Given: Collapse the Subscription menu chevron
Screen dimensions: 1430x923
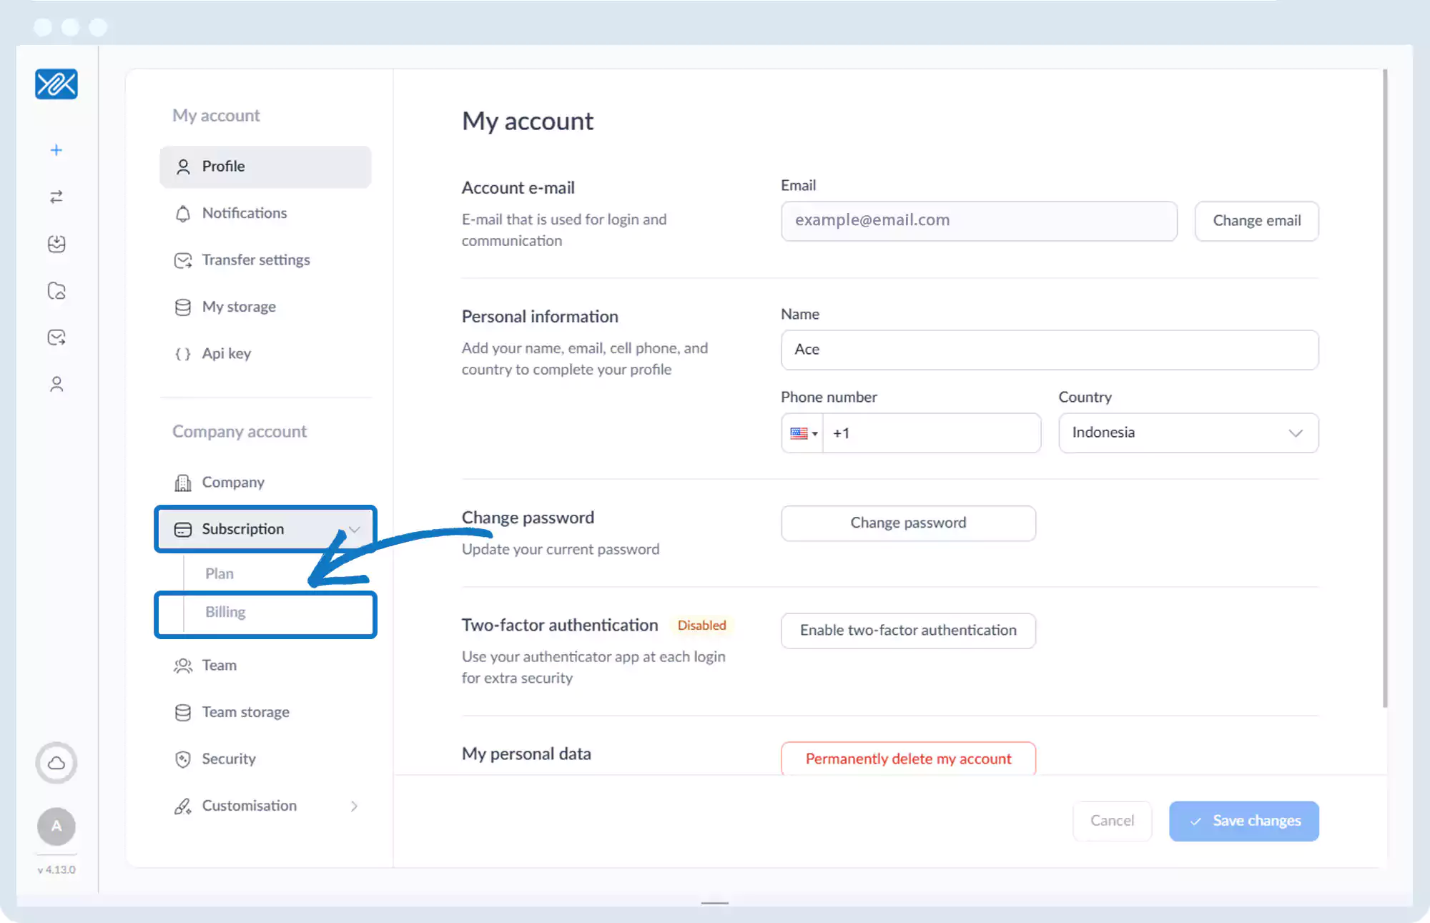Looking at the screenshot, I should (x=355, y=529).
